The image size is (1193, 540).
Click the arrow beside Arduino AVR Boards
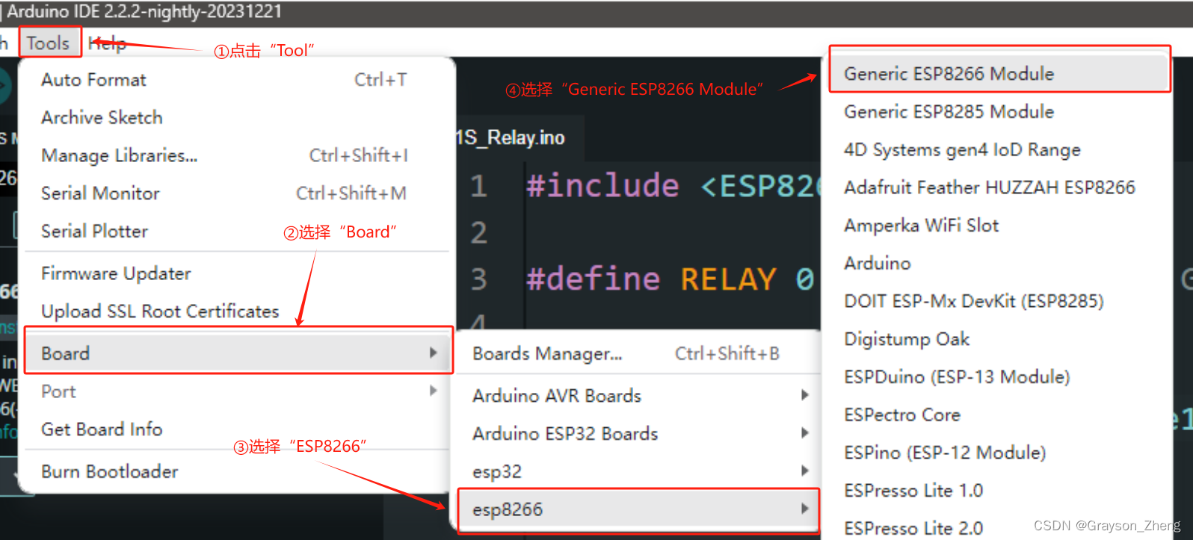click(x=805, y=395)
